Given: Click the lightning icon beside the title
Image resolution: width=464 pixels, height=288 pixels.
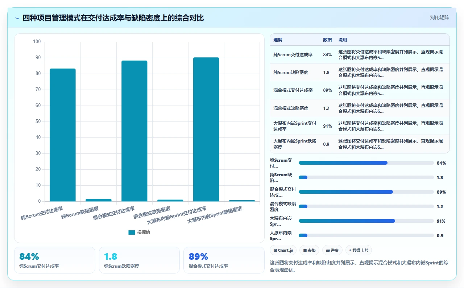Looking at the screenshot, I should pos(17,18).
